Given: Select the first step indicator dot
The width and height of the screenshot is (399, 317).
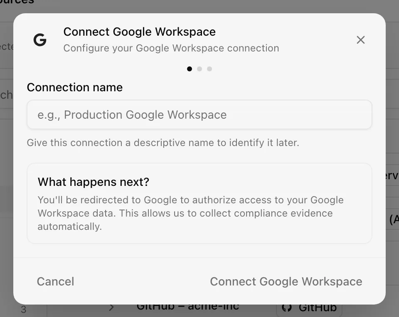Looking at the screenshot, I should [x=190, y=69].
